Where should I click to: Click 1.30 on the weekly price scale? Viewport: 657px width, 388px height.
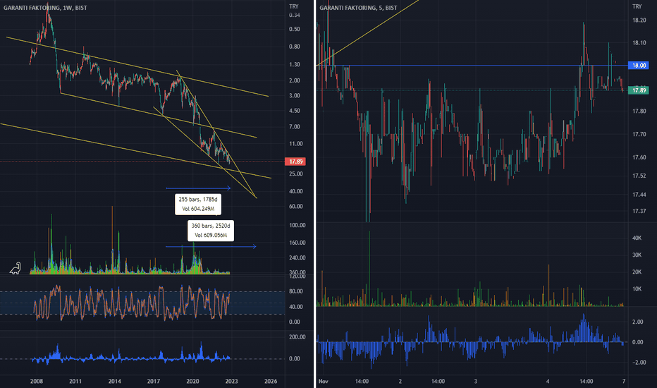(295, 65)
